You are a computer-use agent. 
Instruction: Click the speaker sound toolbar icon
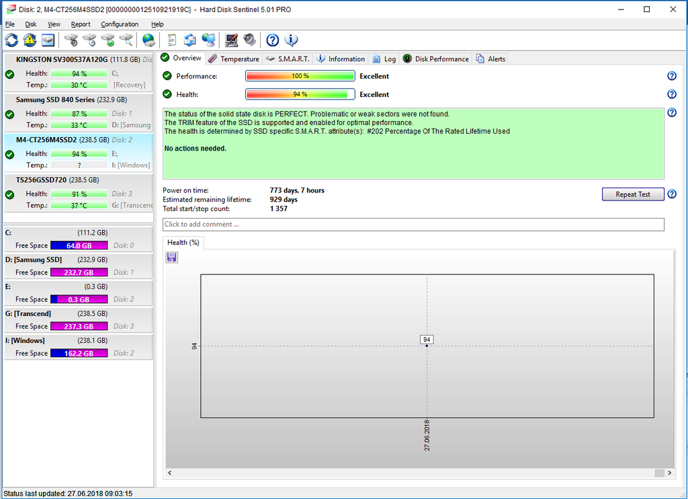(250, 40)
